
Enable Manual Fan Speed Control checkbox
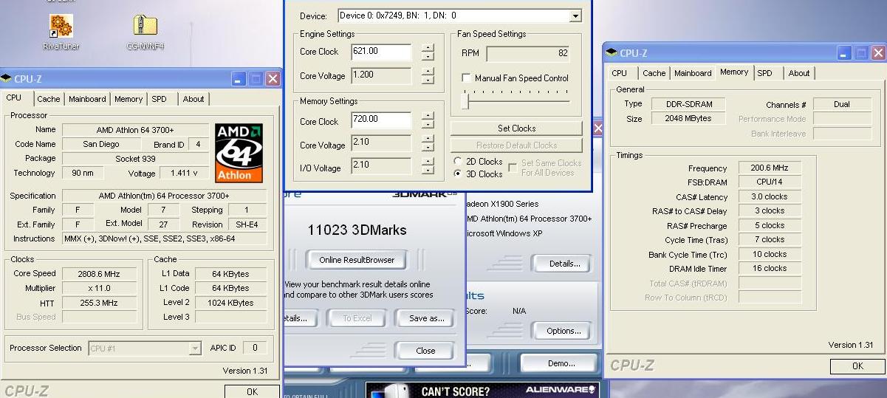(466, 78)
